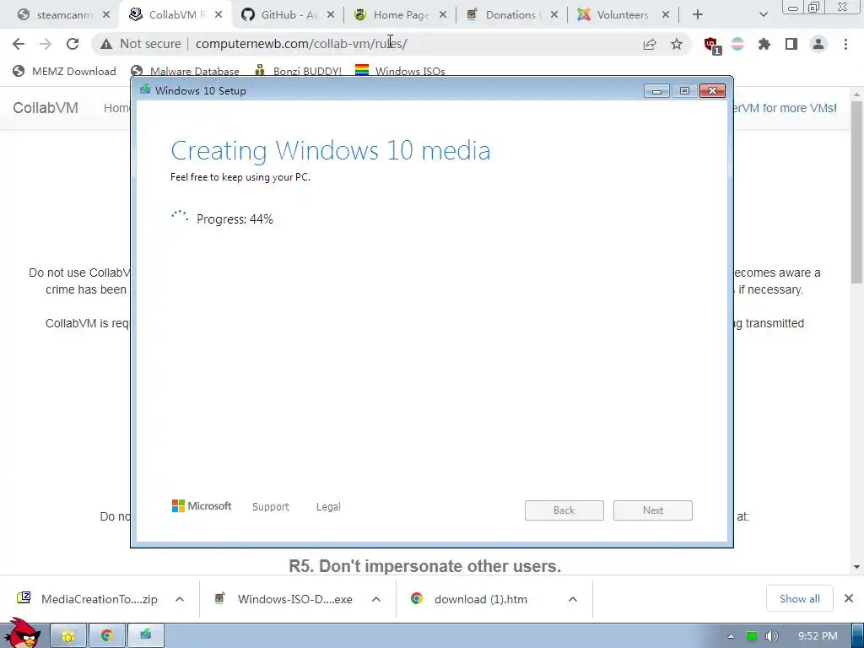
Task: Close the downloads bar
Action: click(849, 598)
